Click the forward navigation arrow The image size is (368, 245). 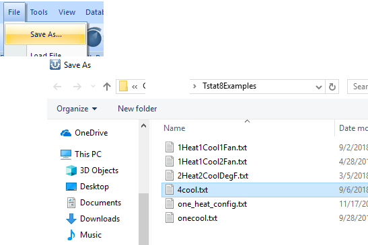pyautogui.click(x=77, y=87)
